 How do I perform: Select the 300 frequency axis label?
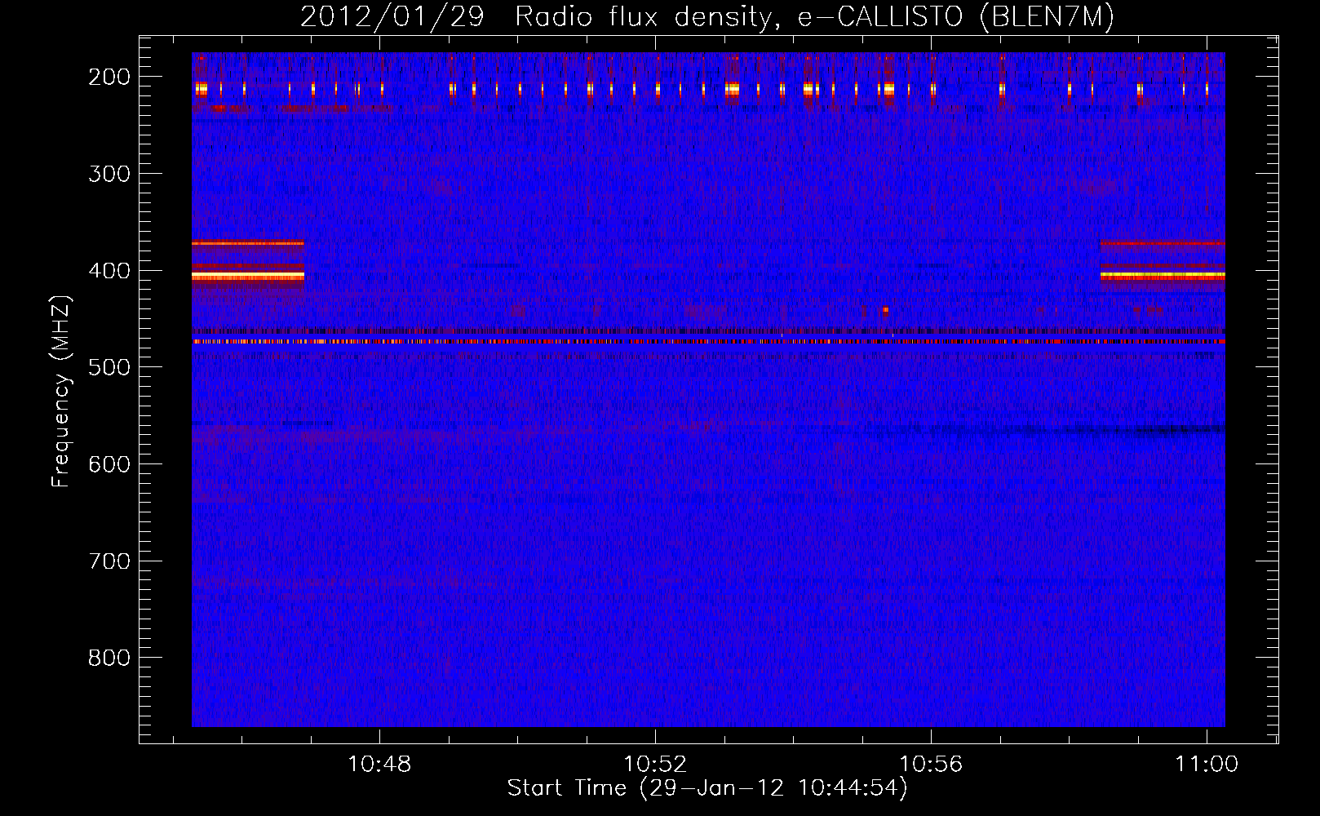pos(109,174)
